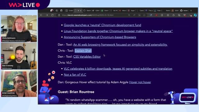View site info via the lock icon
The width and height of the screenshot is (199, 112).
coord(59,15)
